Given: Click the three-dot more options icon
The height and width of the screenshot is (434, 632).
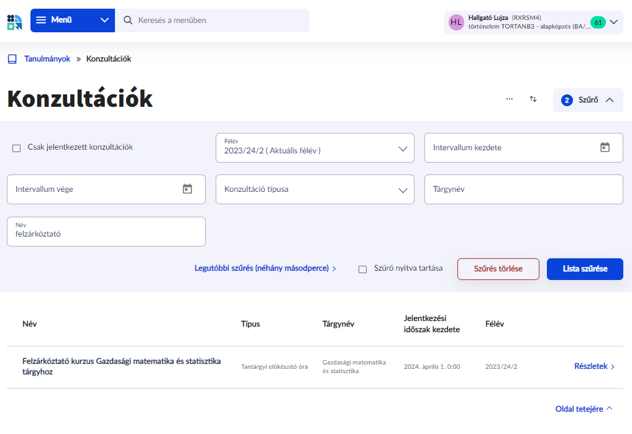Looking at the screenshot, I should (x=510, y=99).
